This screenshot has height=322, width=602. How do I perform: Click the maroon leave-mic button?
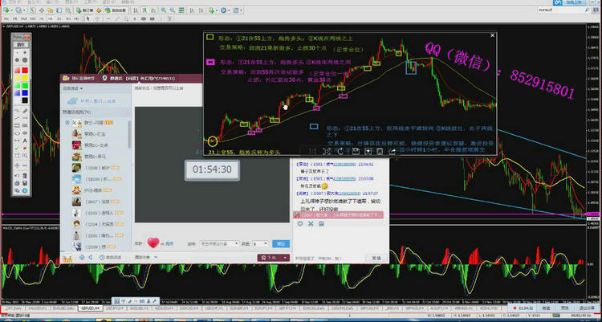click(269, 258)
